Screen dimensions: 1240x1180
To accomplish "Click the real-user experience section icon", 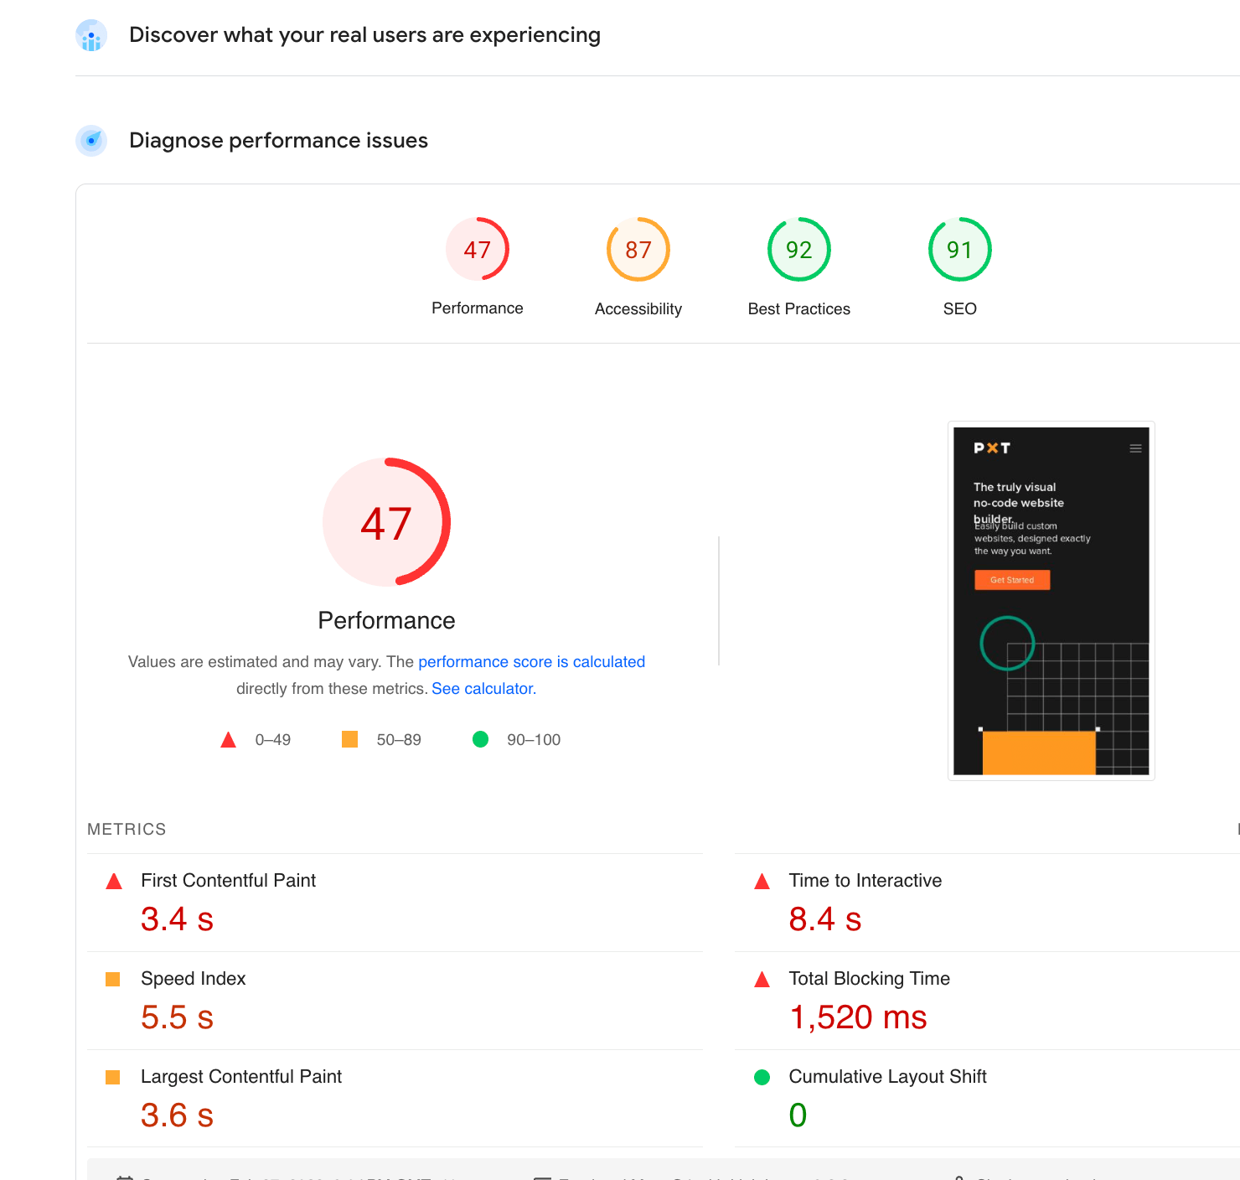I will point(90,35).
